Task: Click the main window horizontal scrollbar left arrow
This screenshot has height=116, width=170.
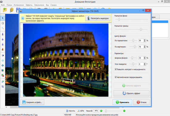Action: coord(6,107)
